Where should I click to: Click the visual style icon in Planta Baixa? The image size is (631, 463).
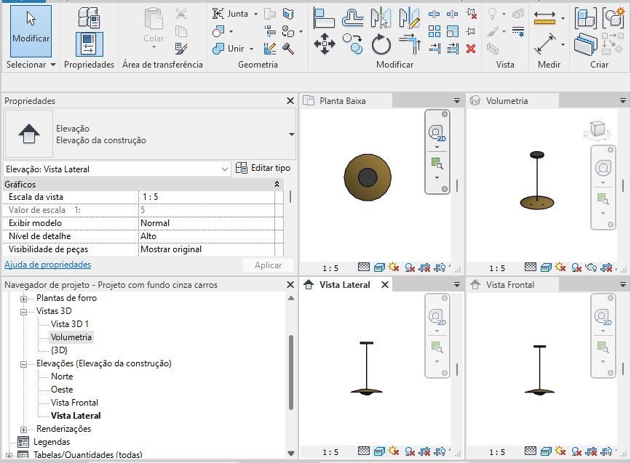coord(379,268)
